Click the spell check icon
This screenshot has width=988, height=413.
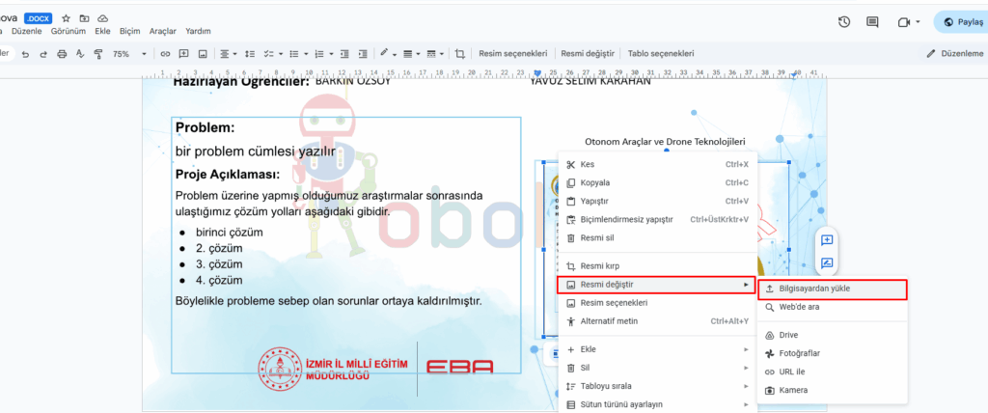80,54
